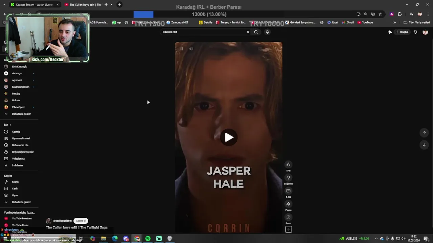
Task: Open Geçmiş watch history
Action: tap(16, 132)
